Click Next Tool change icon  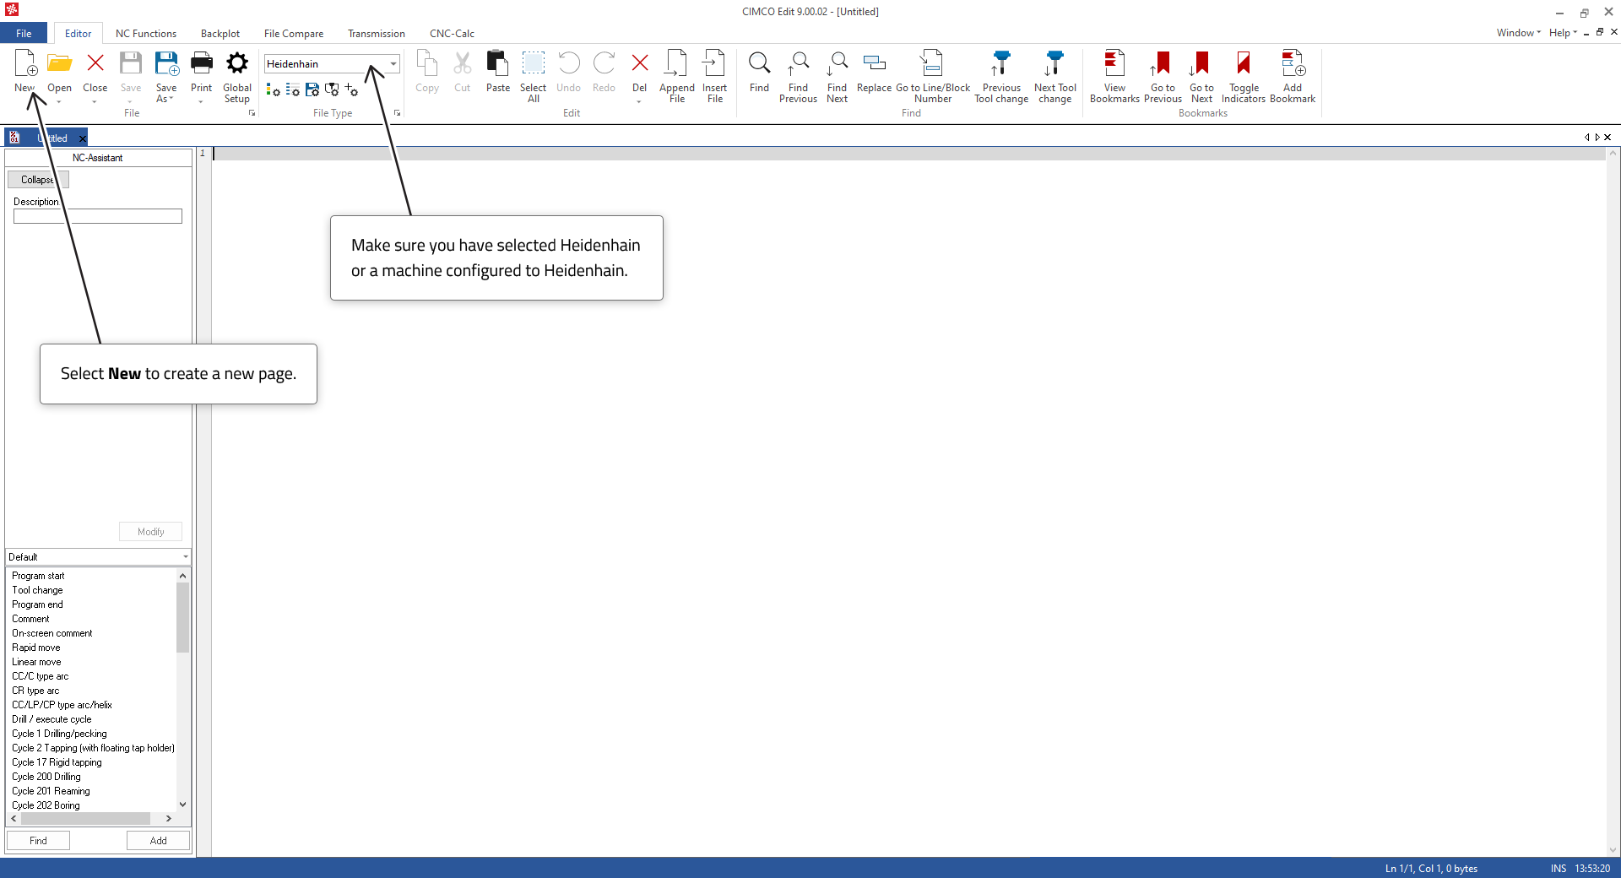click(1054, 64)
